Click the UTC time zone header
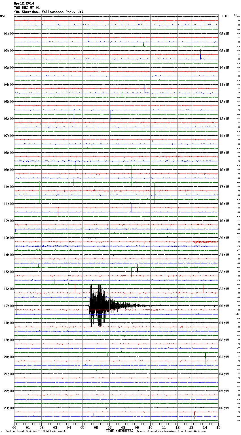The width and height of the screenshot is (241, 435). click(225, 16)
